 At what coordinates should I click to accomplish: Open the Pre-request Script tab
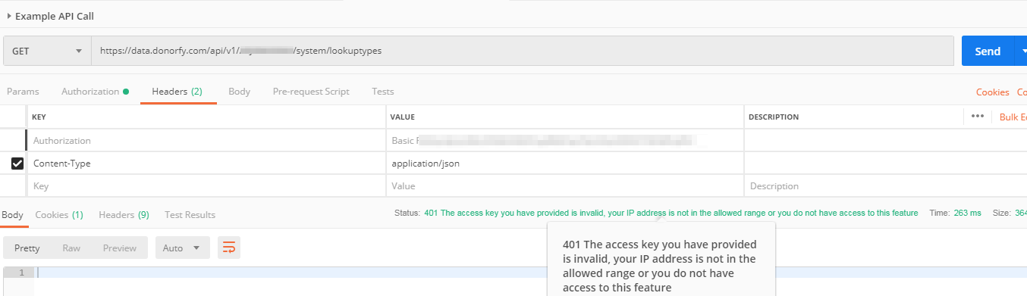(x=311, y=92)
